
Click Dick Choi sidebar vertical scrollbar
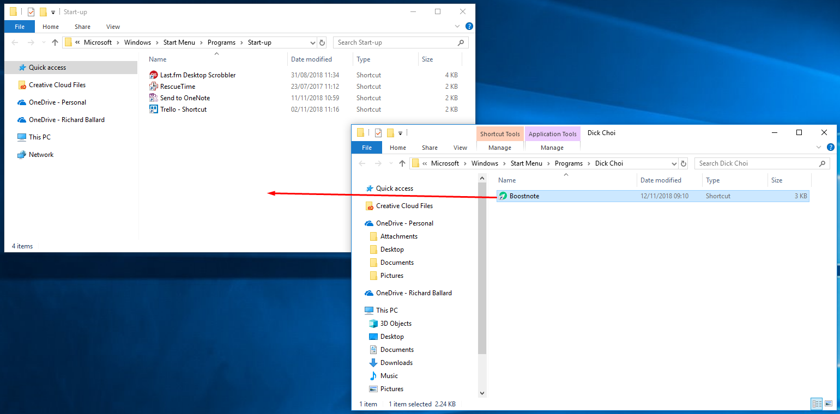pyautogui.click(x=482, y=267)
